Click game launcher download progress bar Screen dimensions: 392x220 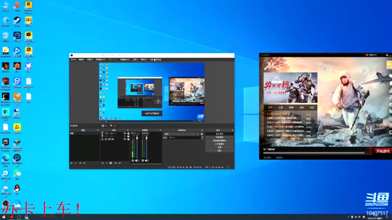pyautogui.click(x=314, y=153)
